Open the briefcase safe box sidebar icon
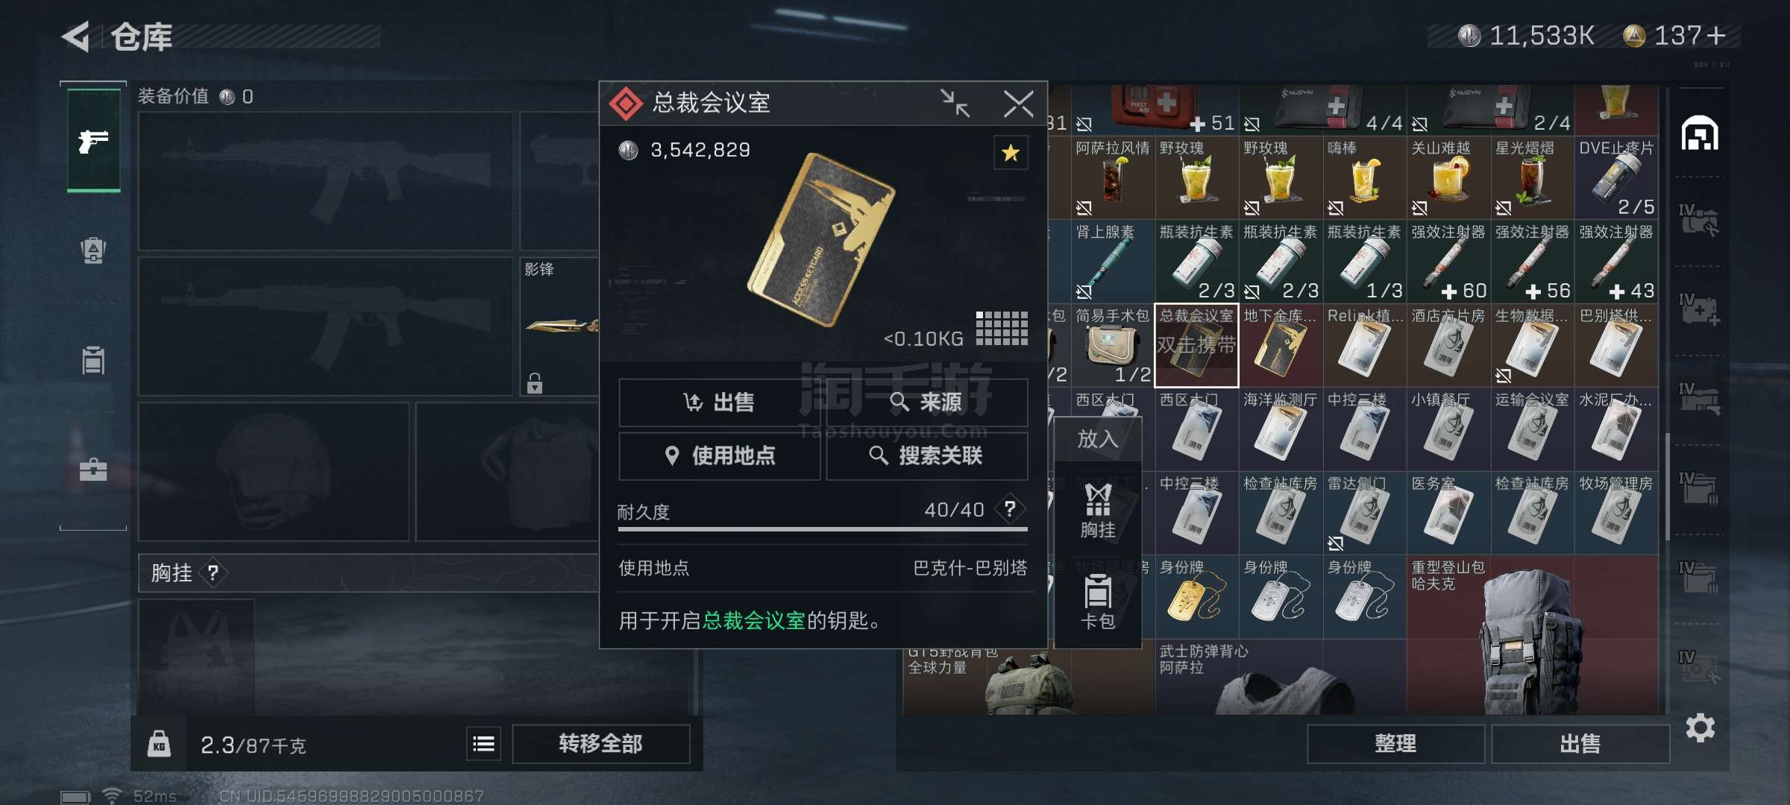 pos(93,470)
